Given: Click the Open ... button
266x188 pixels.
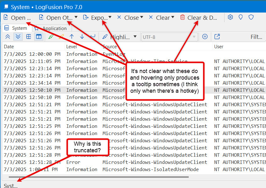Looking at the screenshot, I should (18, 18).
